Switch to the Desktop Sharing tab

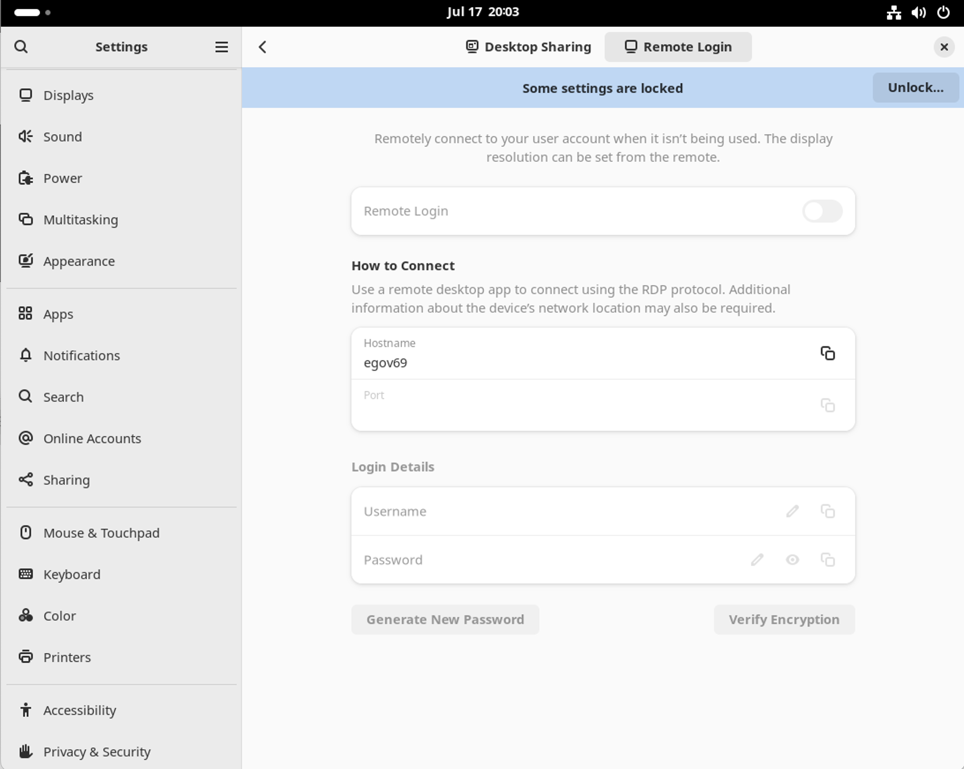[528, 47]
